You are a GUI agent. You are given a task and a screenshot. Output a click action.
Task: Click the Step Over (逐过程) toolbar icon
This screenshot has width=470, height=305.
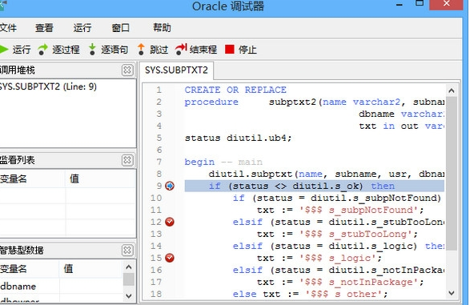click(x=43, y=50)
